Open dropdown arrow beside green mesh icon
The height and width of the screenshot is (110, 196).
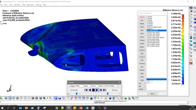pyautogui.click(x=47, y=98)
